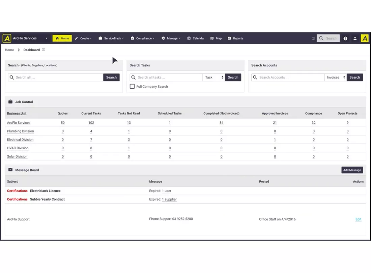Click the AroFlo logo in top-left corner

[7, 38]
